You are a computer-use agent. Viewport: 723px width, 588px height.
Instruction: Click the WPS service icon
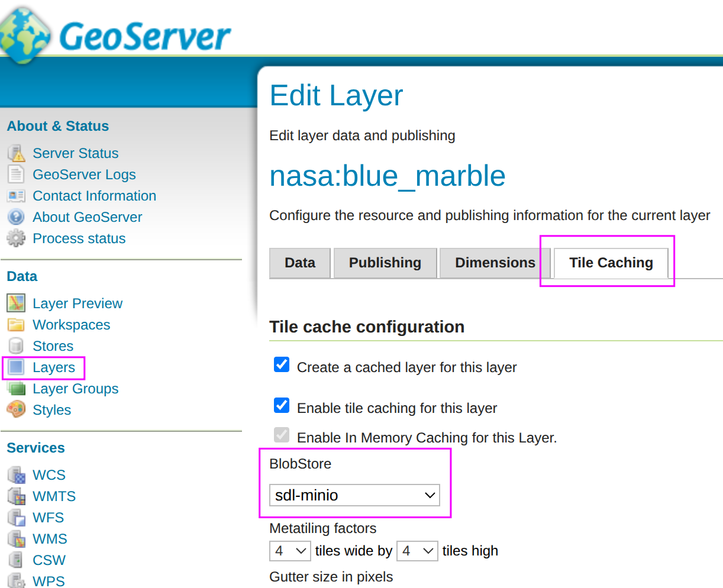click(x=16, y=580)
